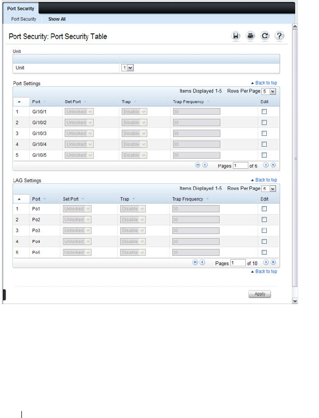
Task: Click the Trap Frequency field for Gi1/0/1
Action: [x=197, y=111]
